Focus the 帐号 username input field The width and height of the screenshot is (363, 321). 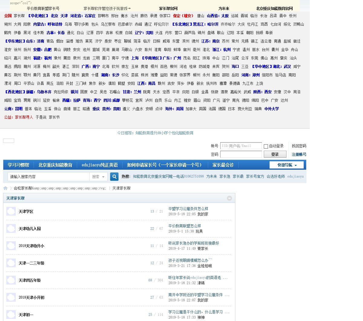click(x=241, y=146)
